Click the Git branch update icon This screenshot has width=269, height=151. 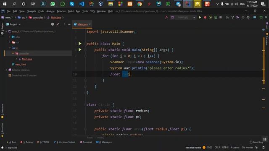click(232, 17)
